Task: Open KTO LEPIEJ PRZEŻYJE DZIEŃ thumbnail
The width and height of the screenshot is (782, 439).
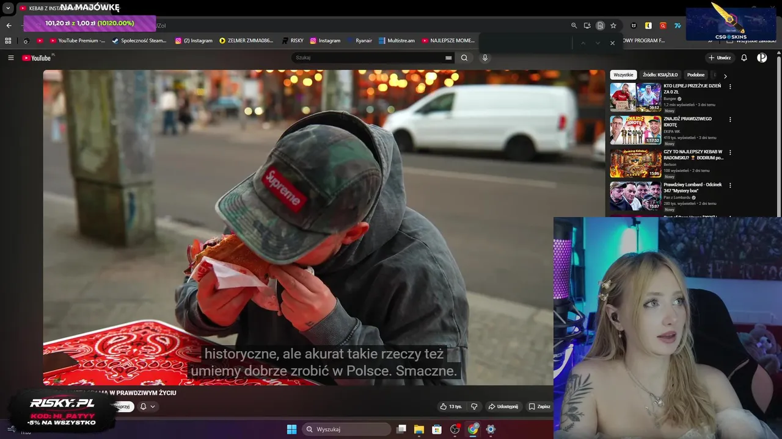Action: (x=635, y=97)
